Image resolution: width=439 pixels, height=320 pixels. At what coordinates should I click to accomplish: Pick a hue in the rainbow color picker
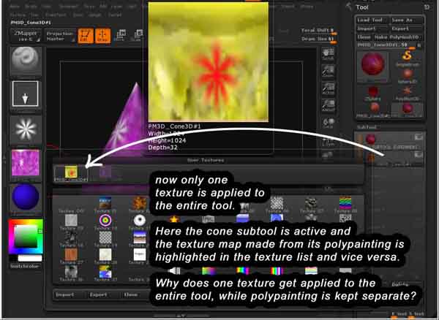[x=26, y=237]
